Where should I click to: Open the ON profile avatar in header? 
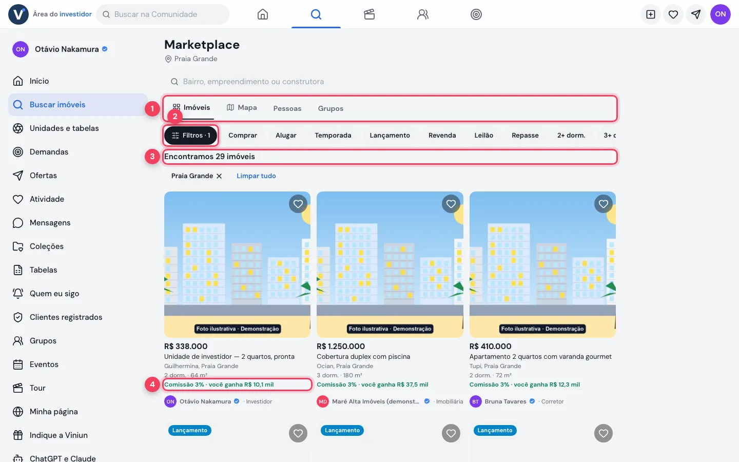[x=721, y=14]
